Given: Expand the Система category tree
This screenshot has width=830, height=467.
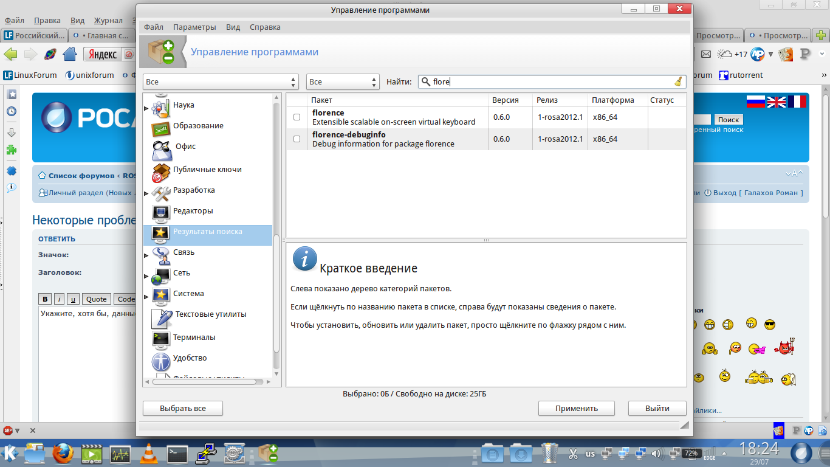Looking at the screenshot, I should (146, 297).
